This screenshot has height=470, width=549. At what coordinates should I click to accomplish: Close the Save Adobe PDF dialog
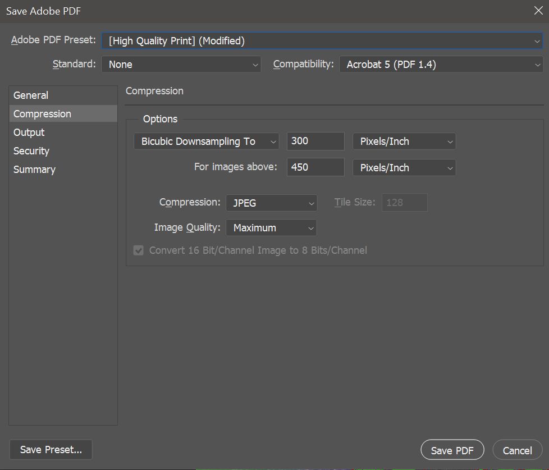click(x=538, y=11)
